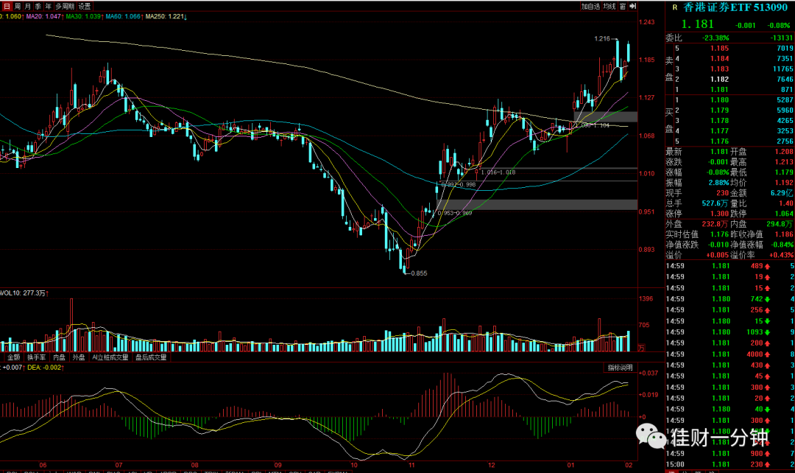Viewport: 795px width, 473px height.
Task: Select the 盘后成交量 tab
Action: (151, 357)
